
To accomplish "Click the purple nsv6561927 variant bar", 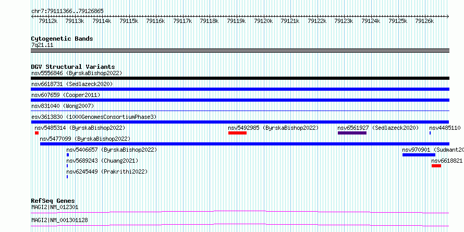I will point(352,133).
